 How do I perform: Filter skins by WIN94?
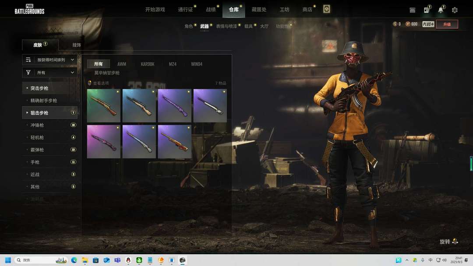pos(197,64)
